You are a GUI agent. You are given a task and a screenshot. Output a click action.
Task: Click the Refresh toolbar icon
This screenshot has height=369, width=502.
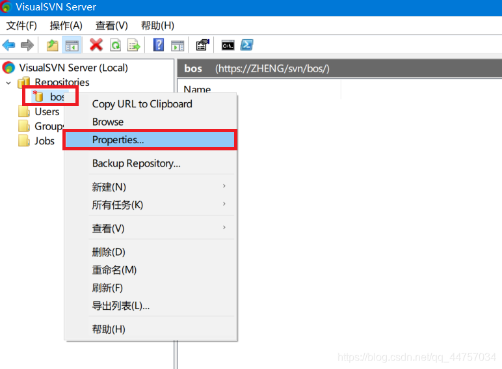[116, 45]
